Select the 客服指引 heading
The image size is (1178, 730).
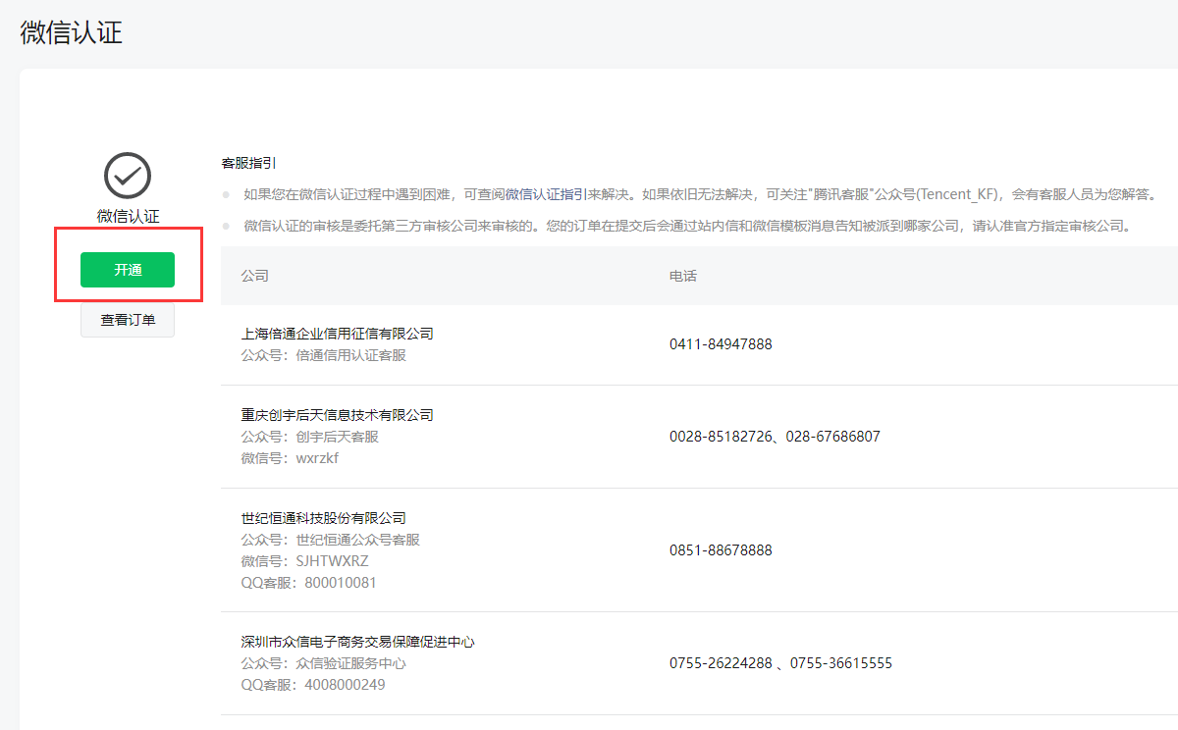[x=249, y=163]
